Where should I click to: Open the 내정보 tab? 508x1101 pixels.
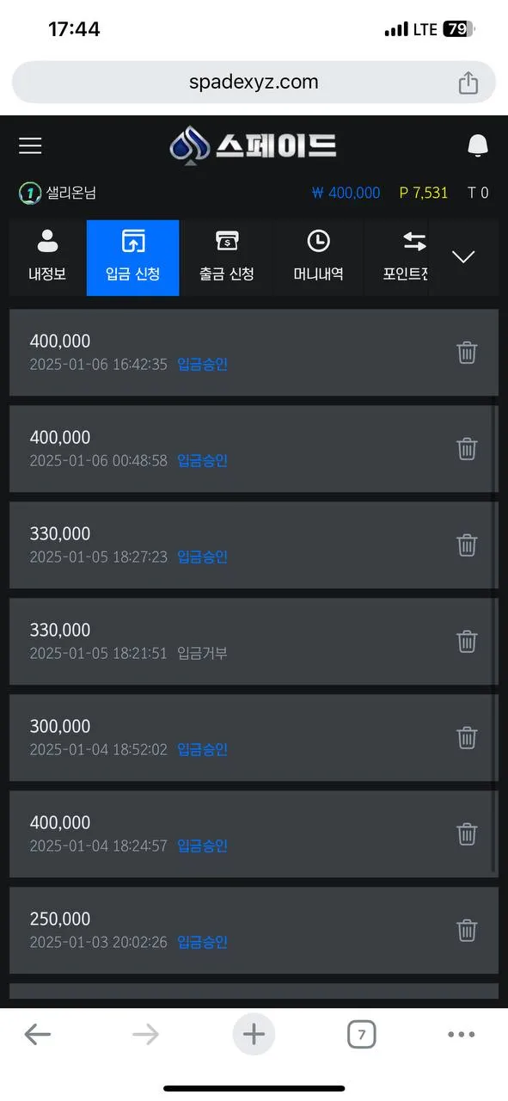pos(47,257)
